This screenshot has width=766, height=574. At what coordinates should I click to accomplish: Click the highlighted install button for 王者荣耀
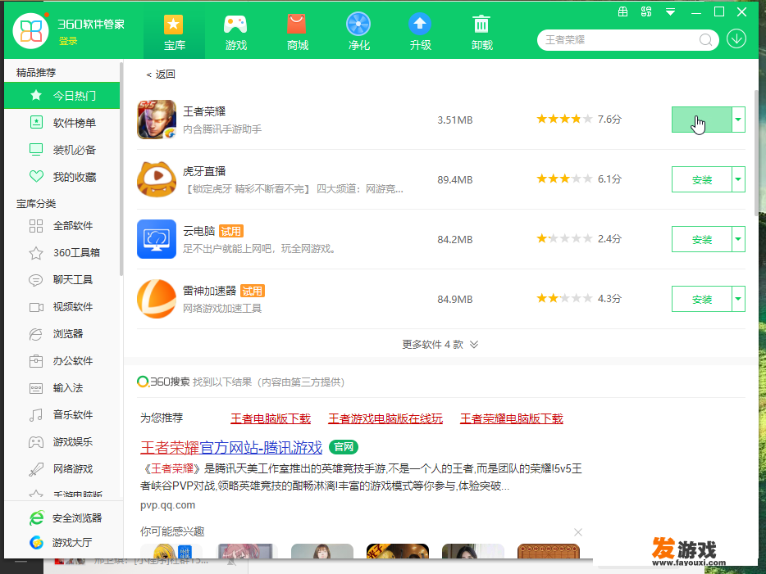click(701, 120)
